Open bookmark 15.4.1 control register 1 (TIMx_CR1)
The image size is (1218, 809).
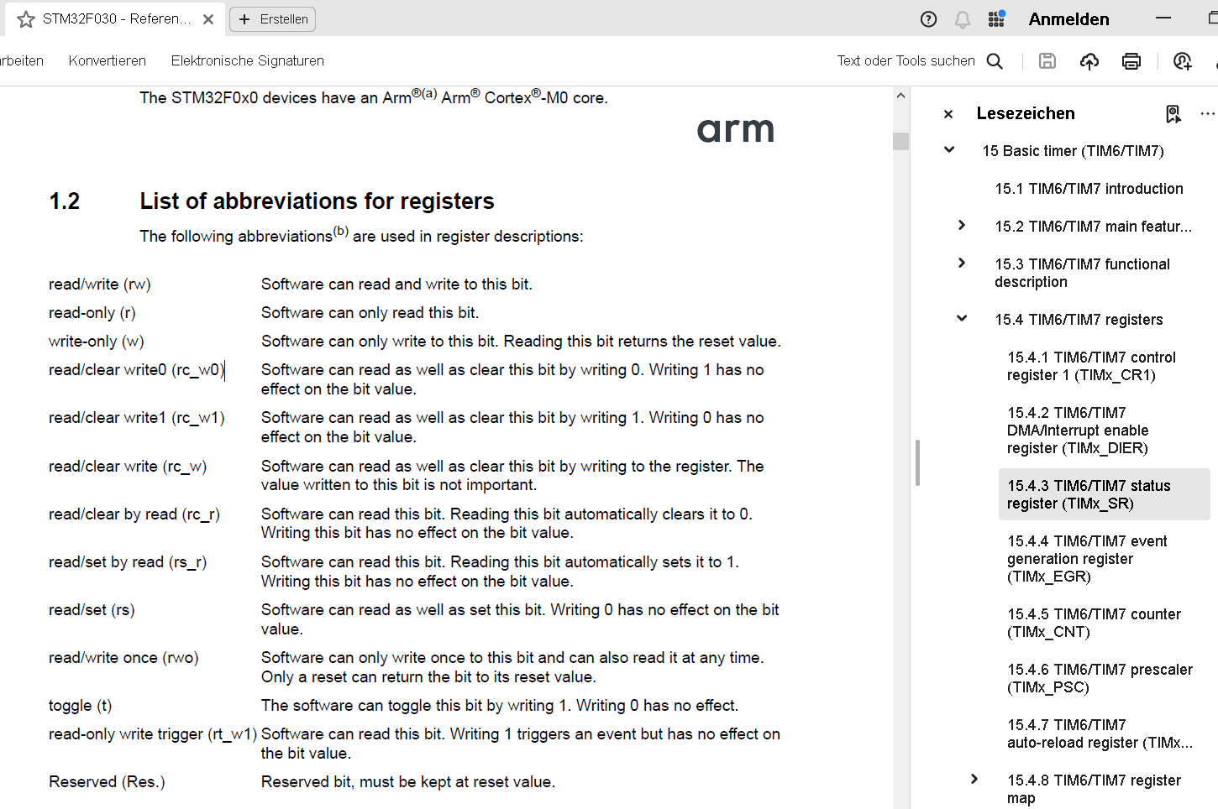[1091, 366]
